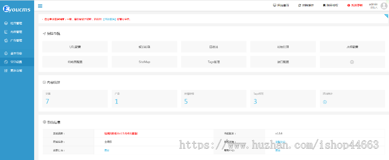Click the SEO设置 sidebar icon

pyautogui.click(x=6, y=62)
